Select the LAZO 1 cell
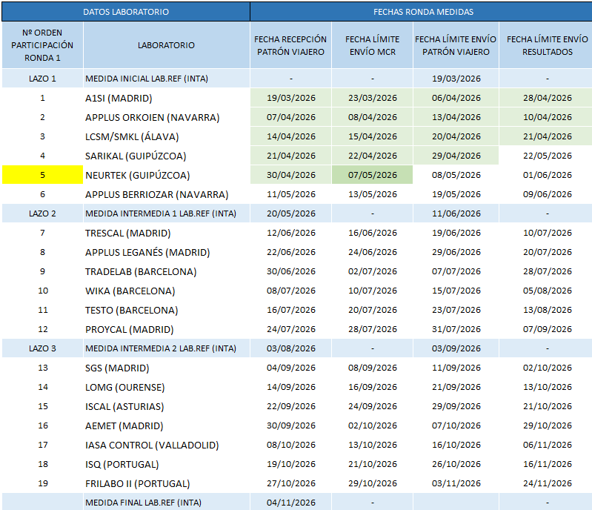The width and height of the screenshot is (592, 510). 42,79
